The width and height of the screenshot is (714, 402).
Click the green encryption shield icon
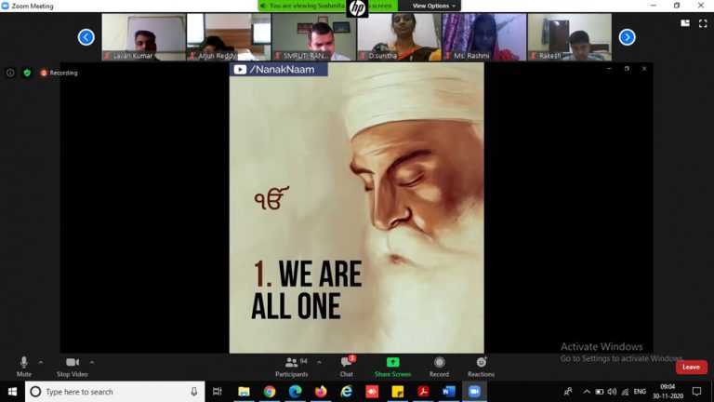tap(27, 73)
